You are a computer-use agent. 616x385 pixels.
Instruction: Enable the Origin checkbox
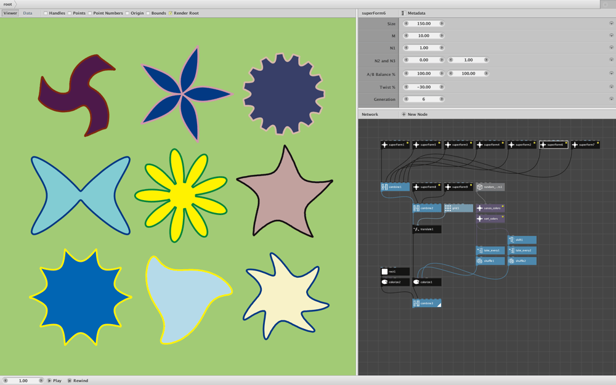(128, 14)
